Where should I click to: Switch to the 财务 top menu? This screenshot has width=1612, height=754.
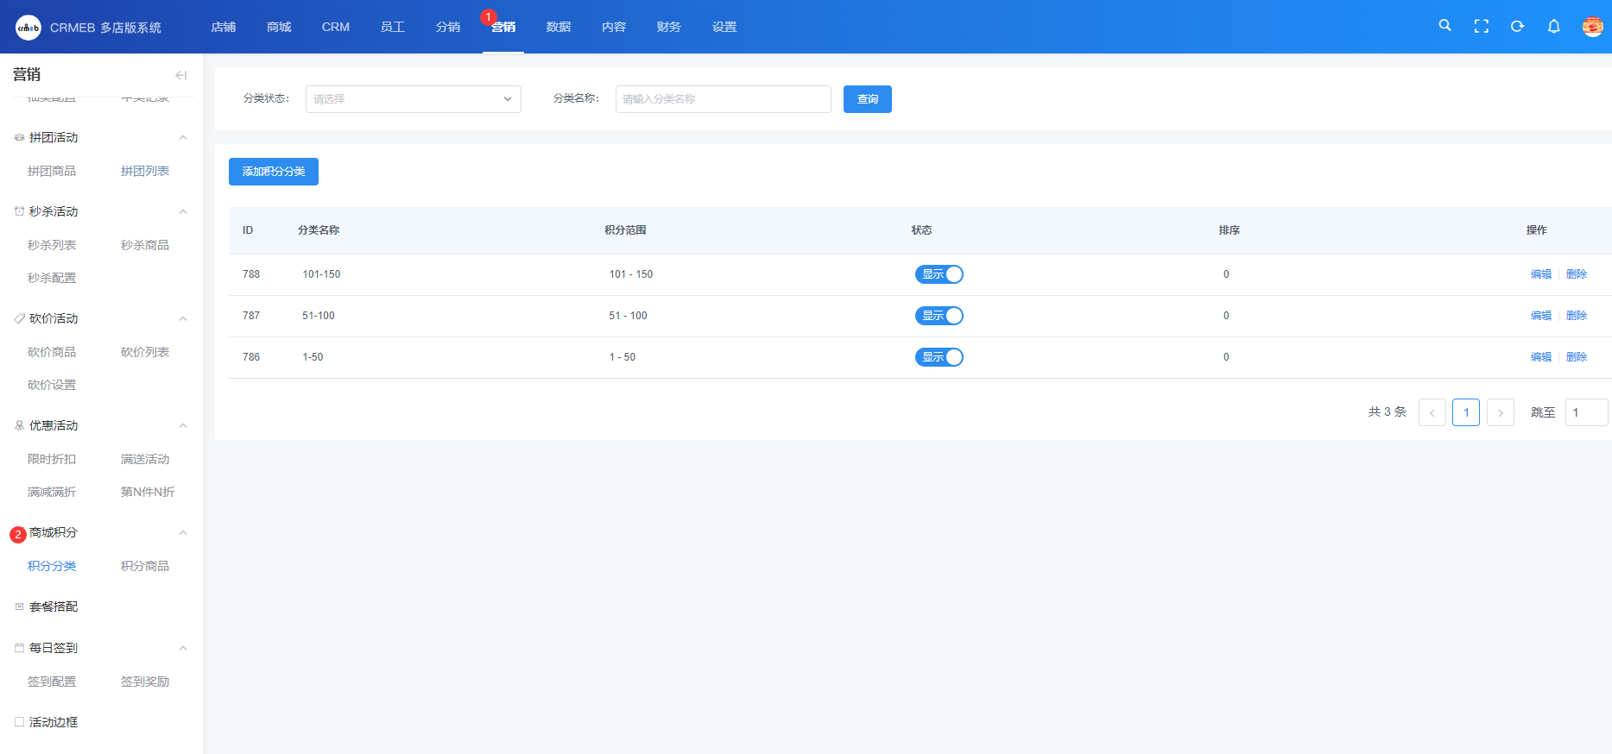pos(668,27)
